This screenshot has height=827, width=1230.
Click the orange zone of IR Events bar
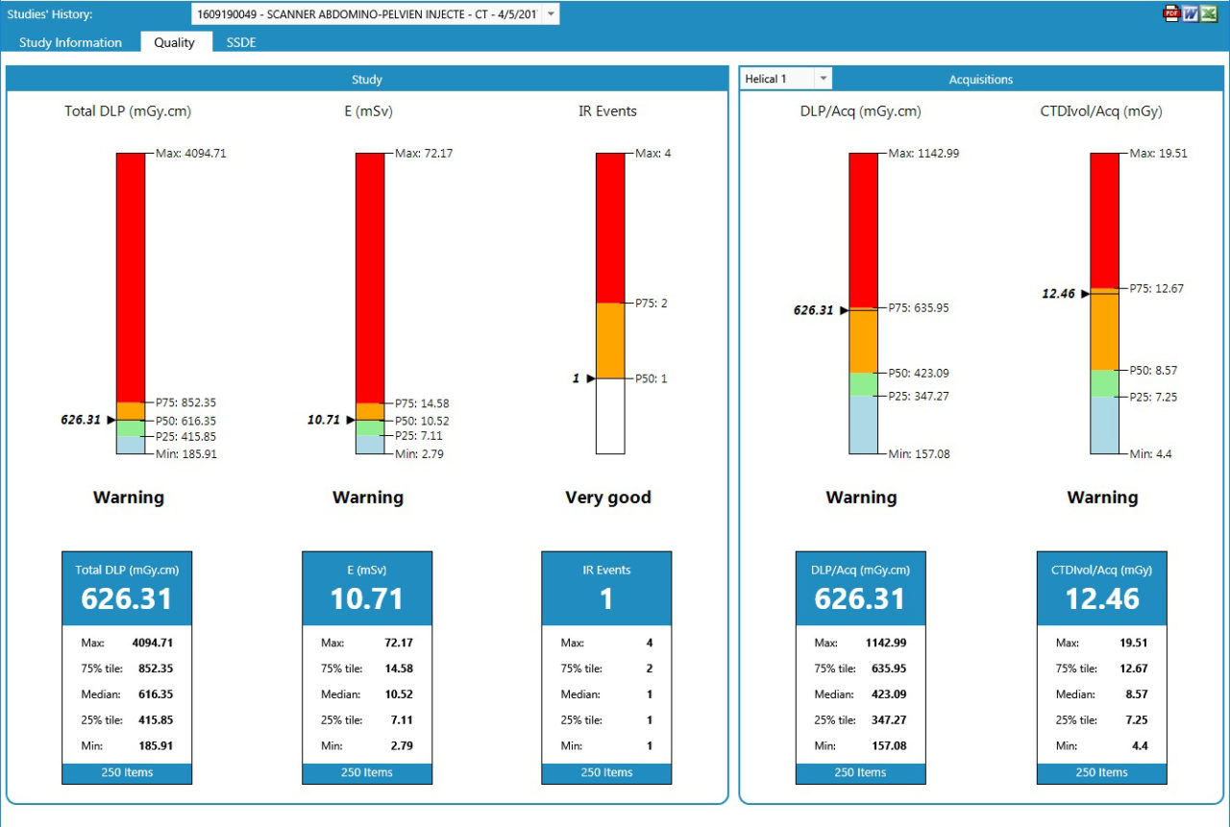[x=610, y=340]
